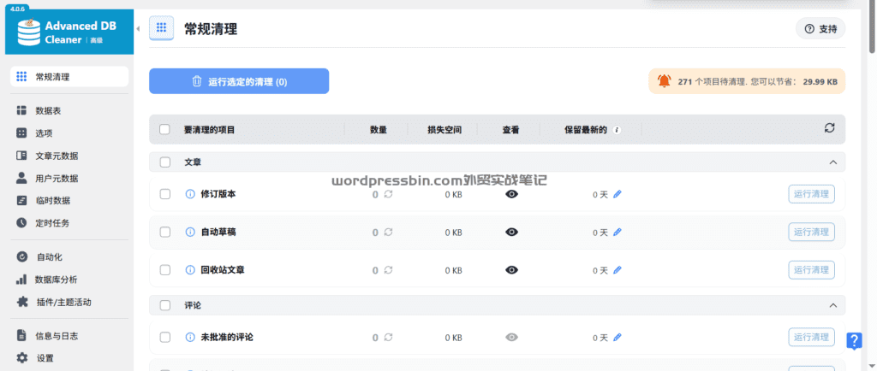
Task: Refresh count for 自动草稿 row
Action: (388, 232)
